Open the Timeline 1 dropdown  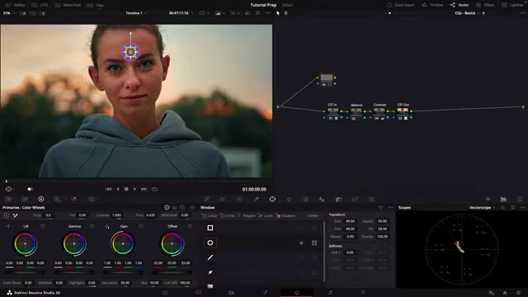point(136,13)
